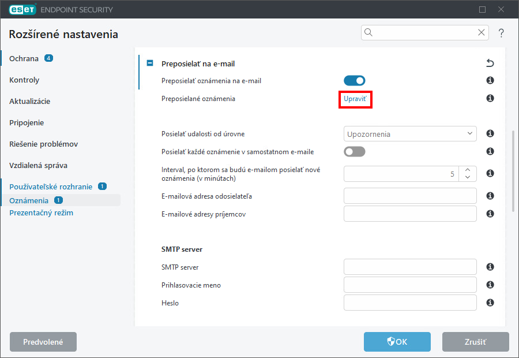
Task: Open the Upozornenia level dropdown
Action: tap(410, 134)
